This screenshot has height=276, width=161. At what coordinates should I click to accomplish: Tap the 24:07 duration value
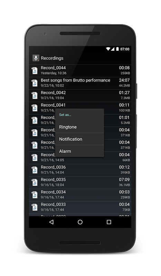coord(124,80)
